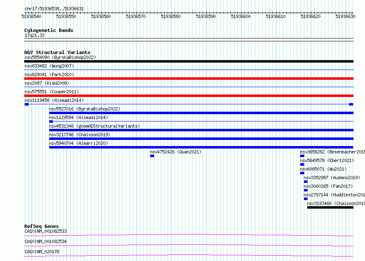This screenshot has height=261, width=365.
Task: Click the blue nsv5527016 variant bar
Action: tap(201, 113)
